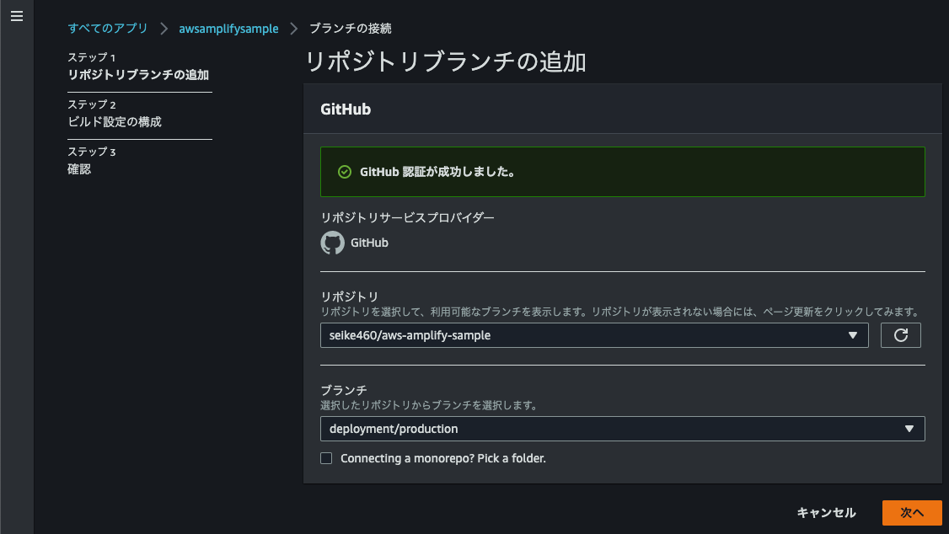This screenshot has height=534, width=949.
Task: Click the branch dropdown arrow
Action: click(x=909, y=429)
